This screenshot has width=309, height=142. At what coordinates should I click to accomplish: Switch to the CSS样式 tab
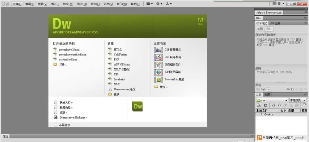pos(261,23)
